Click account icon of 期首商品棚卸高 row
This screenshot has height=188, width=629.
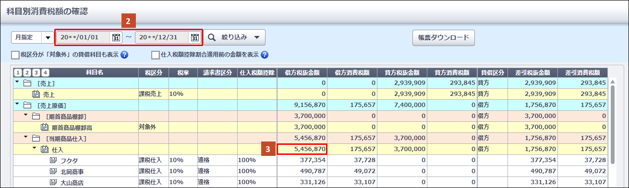coord(44,127)
